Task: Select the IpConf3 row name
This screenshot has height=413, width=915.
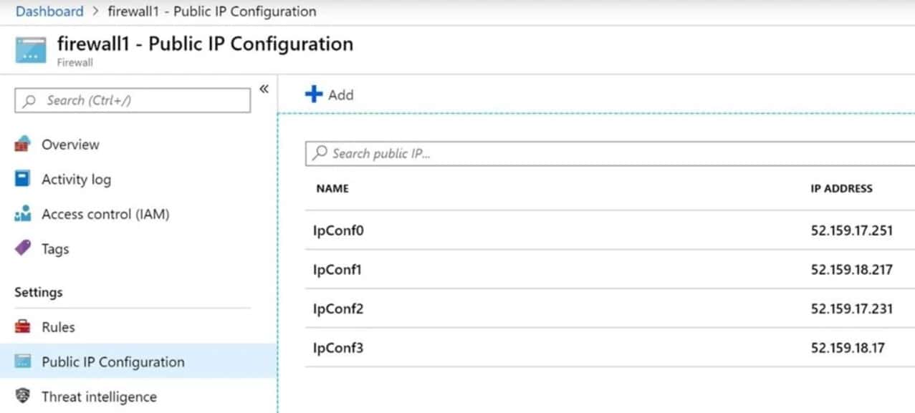Action: (338, 349)
